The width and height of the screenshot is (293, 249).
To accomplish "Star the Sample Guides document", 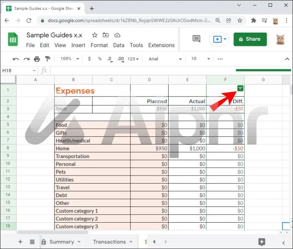I will click(x=95, y=35).
